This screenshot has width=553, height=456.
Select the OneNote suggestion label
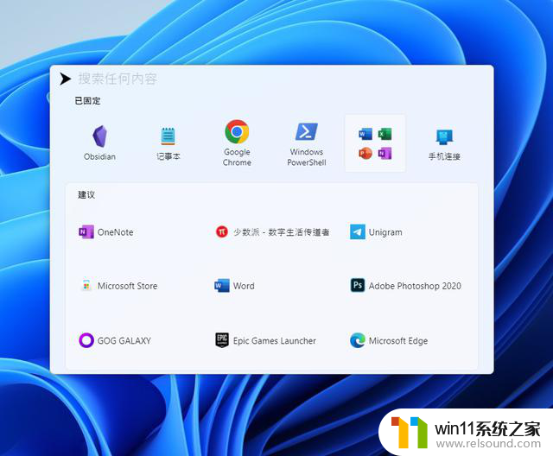pyautogui.click(x=115, y=232)
